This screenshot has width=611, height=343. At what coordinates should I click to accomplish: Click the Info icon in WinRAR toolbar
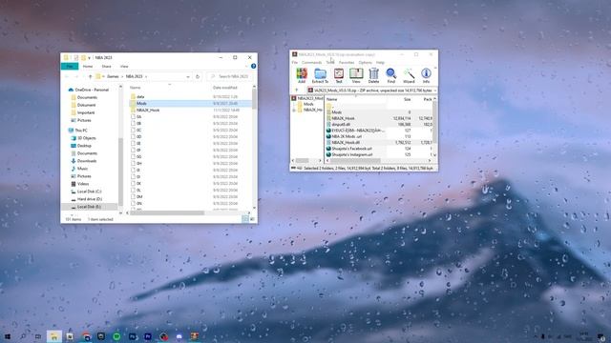(x=426, y=75)
